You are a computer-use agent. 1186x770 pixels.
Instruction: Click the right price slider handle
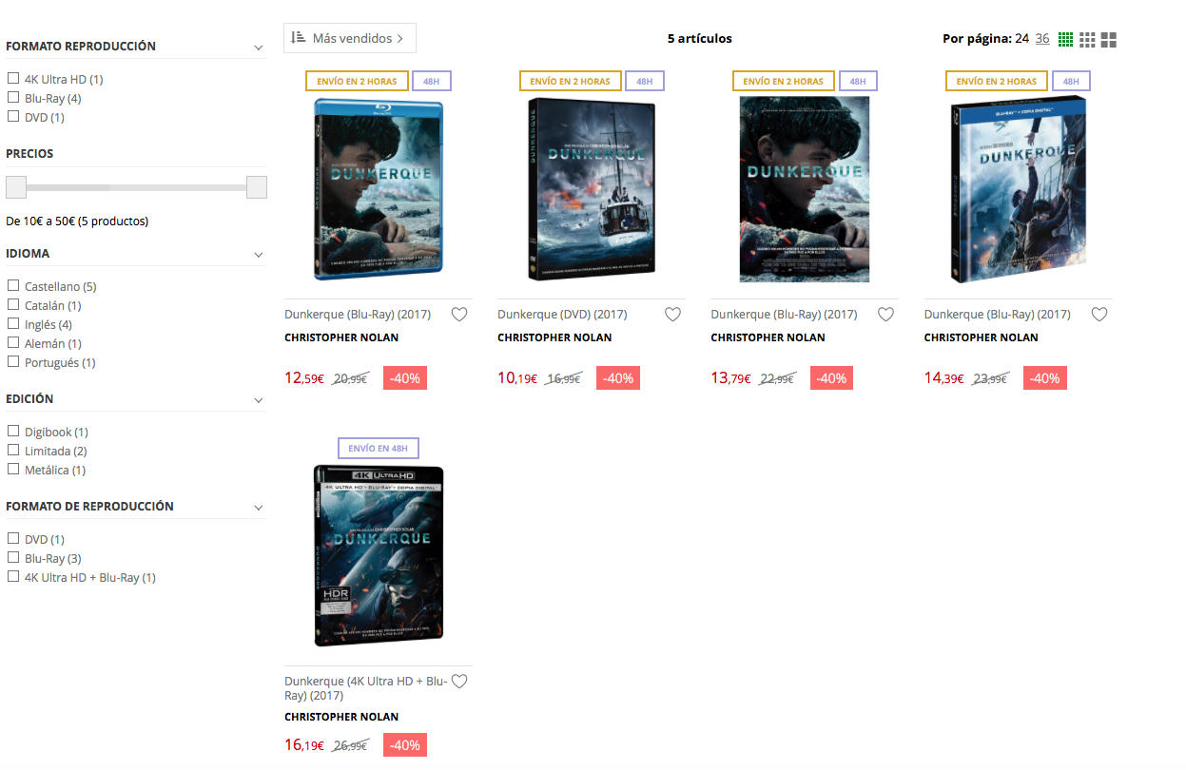pyautogui.click(x=257, y=187)
